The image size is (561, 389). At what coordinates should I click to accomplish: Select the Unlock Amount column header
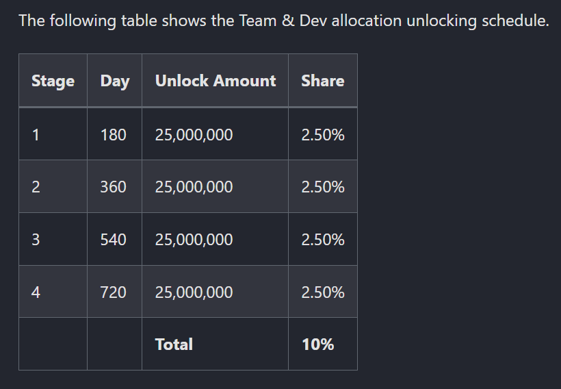point(215,81)
